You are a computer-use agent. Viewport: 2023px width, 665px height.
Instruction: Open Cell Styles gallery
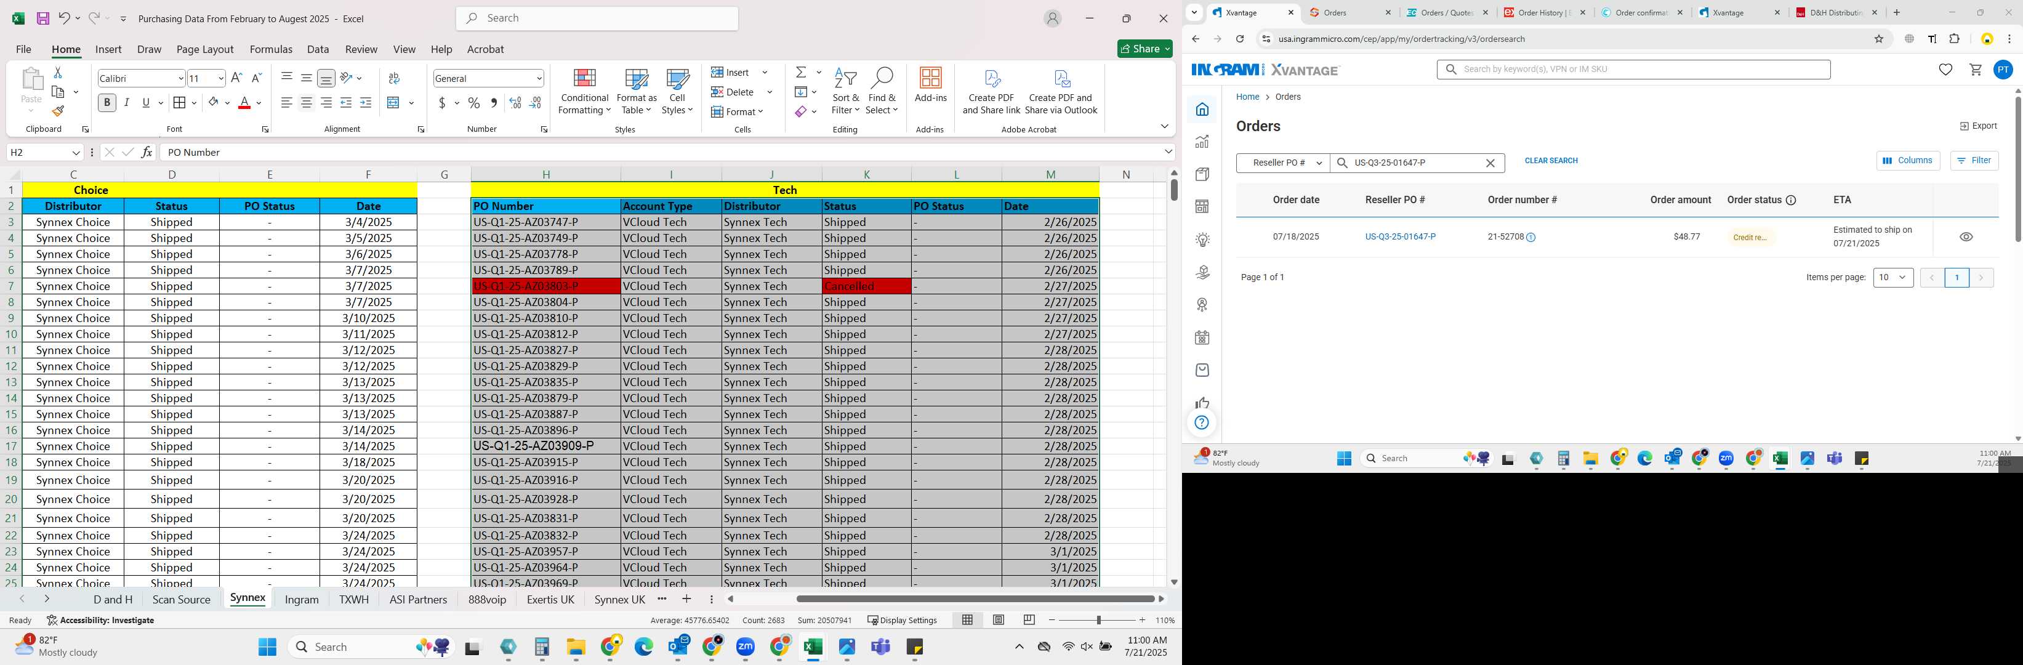677,92
